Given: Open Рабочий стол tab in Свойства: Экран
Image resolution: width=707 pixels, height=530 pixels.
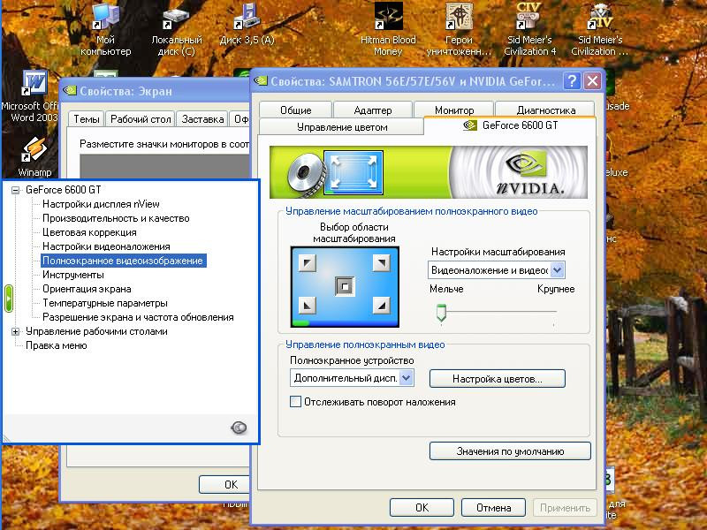Looking at the screenshot, I should point(141,119).
